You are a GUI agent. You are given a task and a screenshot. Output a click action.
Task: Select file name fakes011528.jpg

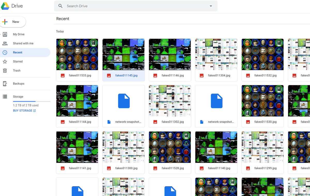tap(173, 168)
